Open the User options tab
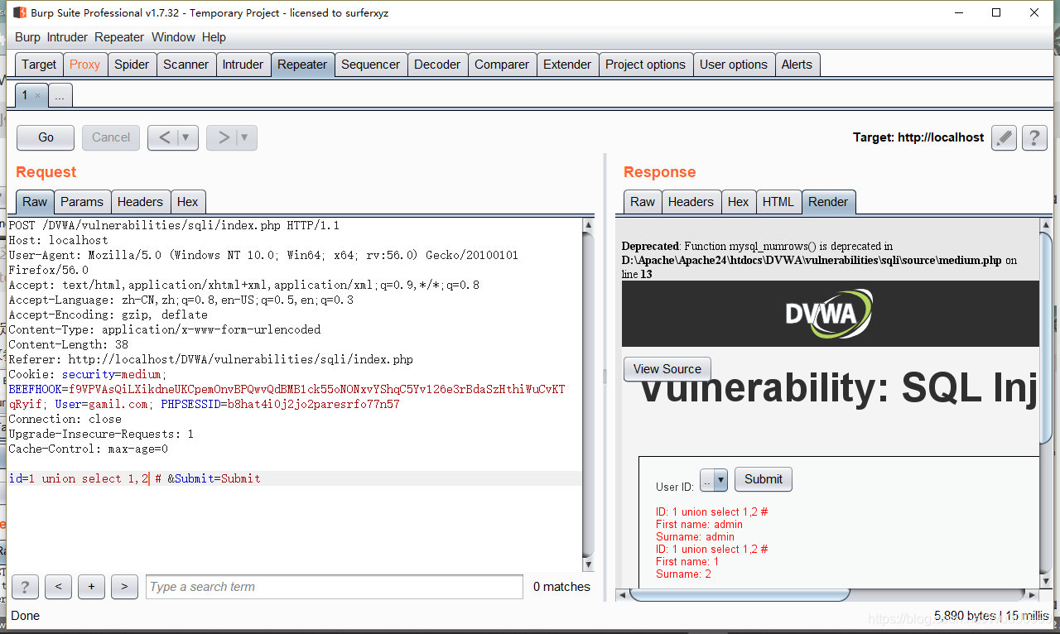This screenshot has width=1060, height=634. pos(734,65)
